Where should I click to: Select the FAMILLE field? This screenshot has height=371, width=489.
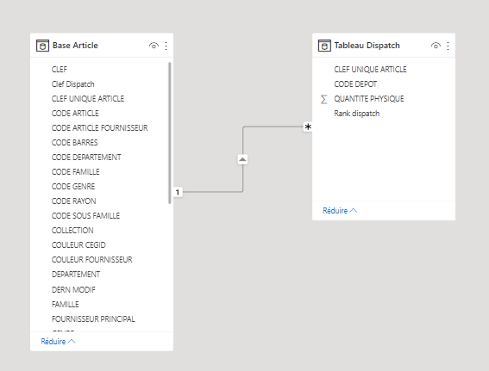coord(66,305)
